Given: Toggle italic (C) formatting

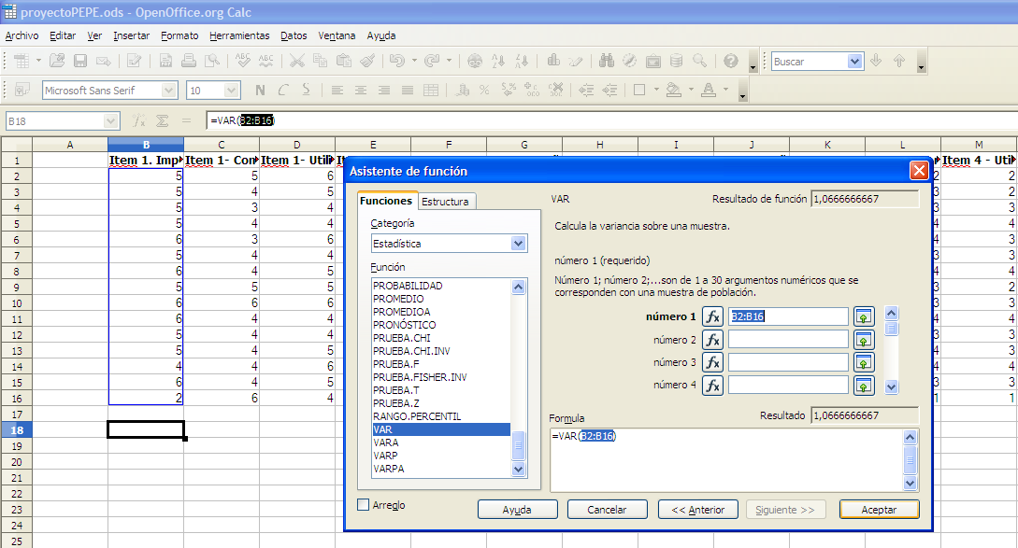Looking at the screenshot, I should pyautogui.click(x=283, y=91).
